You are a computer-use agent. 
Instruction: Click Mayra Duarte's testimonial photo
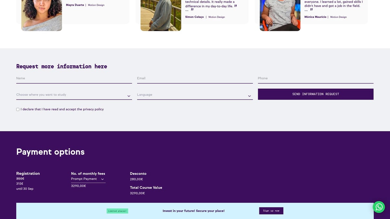point(42,15)
